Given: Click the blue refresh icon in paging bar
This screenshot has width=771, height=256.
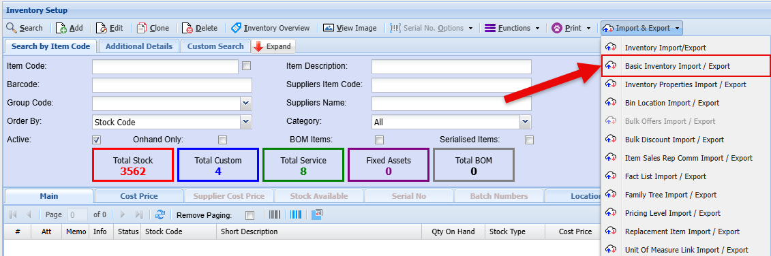Looking at the screenshot, I should click(x=160, y=214).
